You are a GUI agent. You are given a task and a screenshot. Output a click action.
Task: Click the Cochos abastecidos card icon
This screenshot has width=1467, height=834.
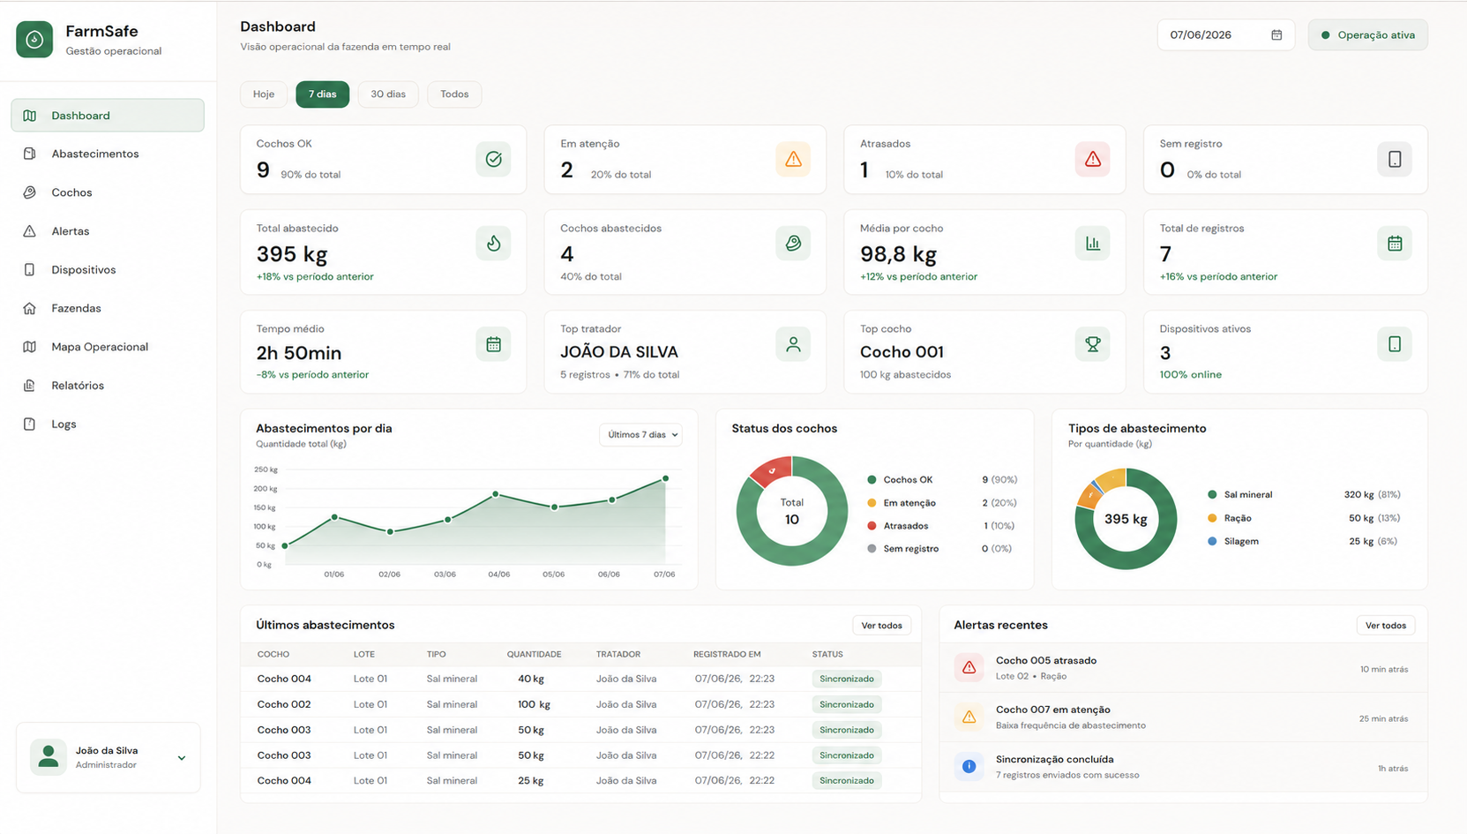tap(793, 244)
